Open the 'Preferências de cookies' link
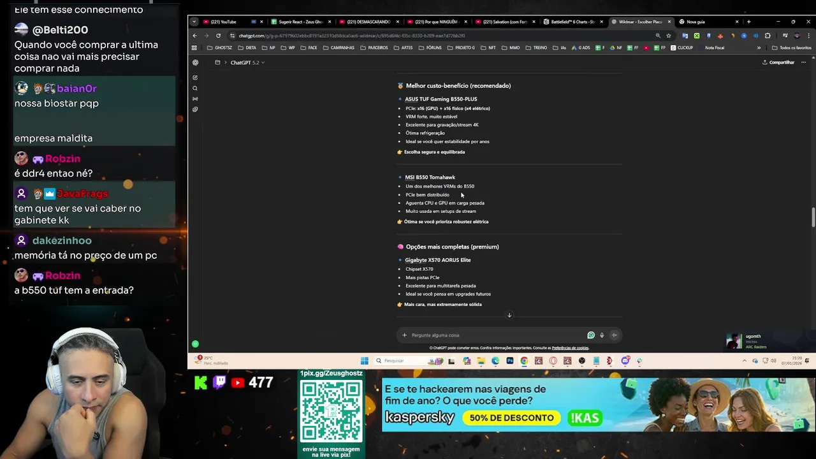The image size is (816, 459). pyautogui.click(x=570, y=348)
